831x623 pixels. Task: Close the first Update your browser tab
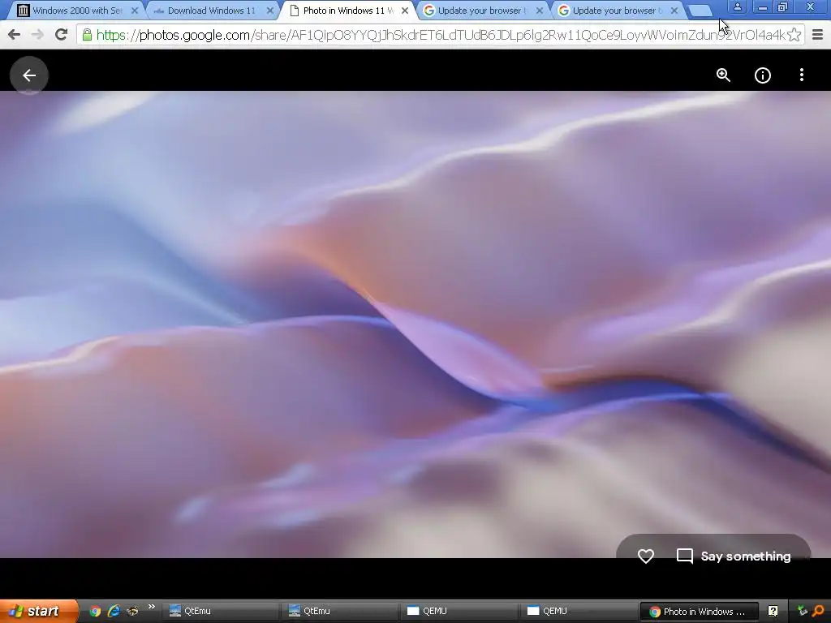click(x=540, y=11)
